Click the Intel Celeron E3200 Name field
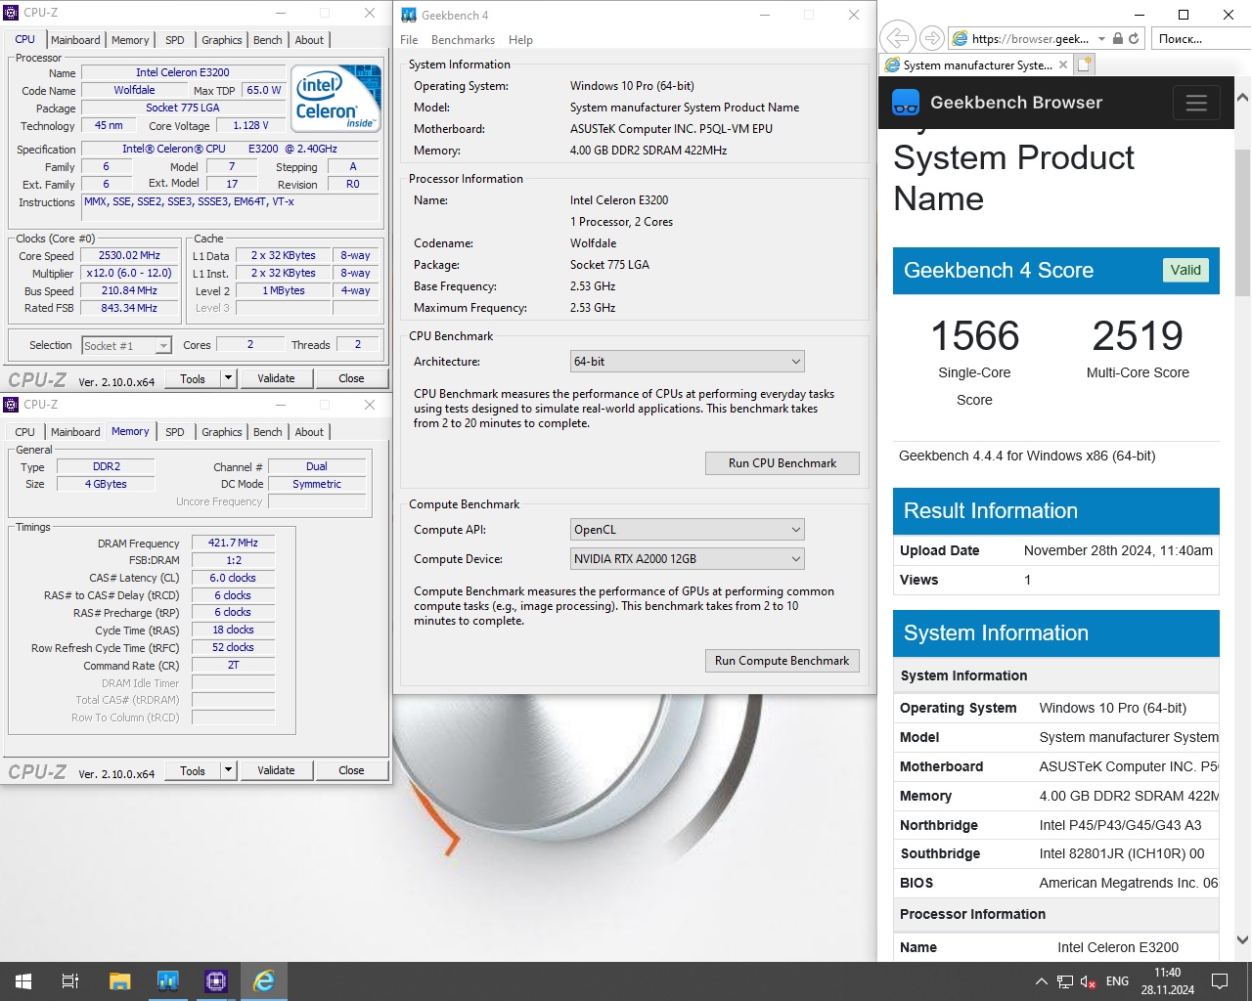 tap(183, 73)
